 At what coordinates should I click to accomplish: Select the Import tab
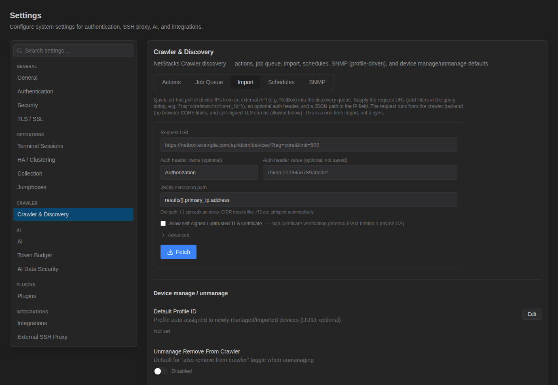click(245, 82)
